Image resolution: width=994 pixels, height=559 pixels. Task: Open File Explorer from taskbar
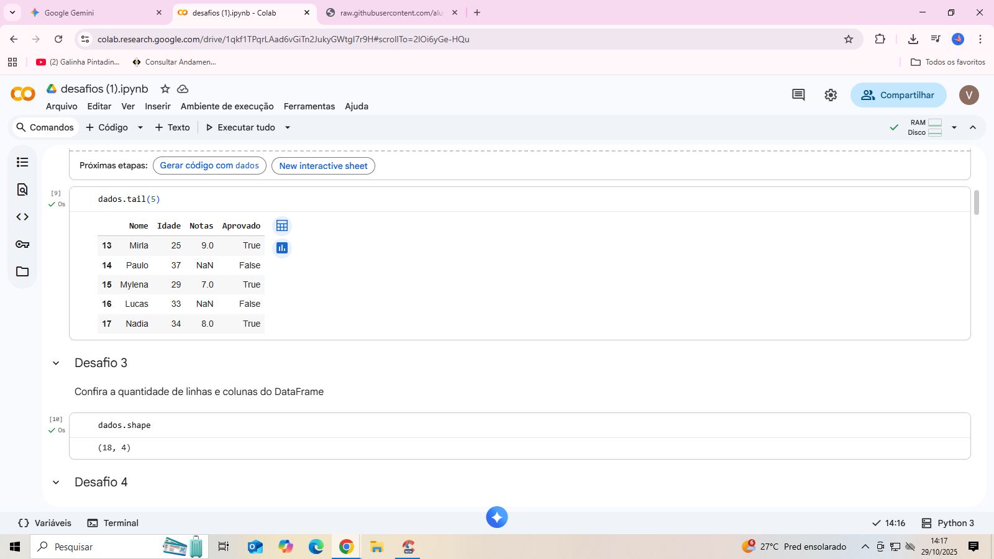tap(376, 547)
